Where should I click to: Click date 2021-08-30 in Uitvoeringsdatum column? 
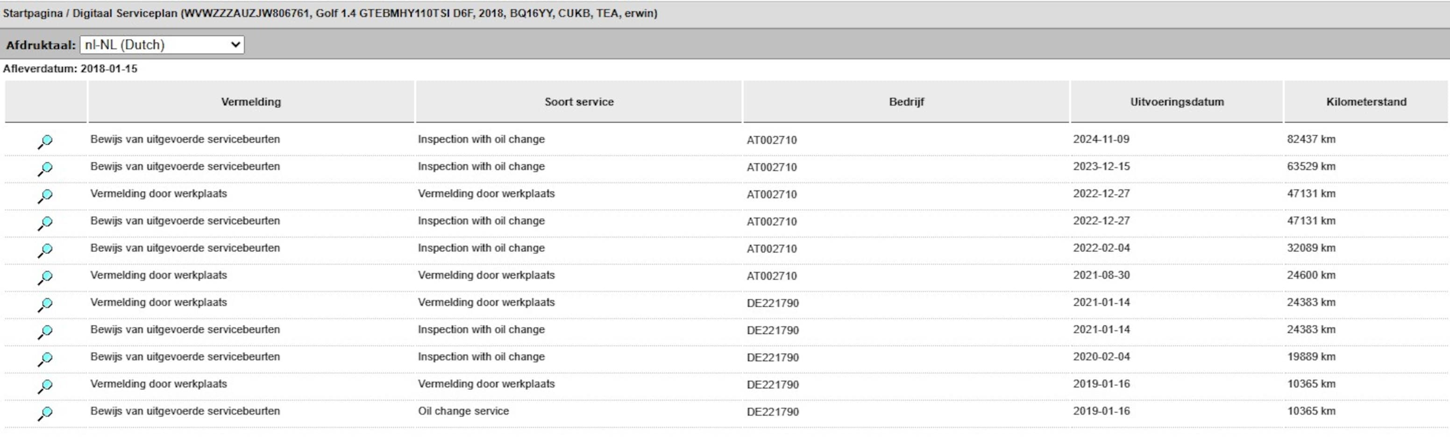[x=1101, y=275]
